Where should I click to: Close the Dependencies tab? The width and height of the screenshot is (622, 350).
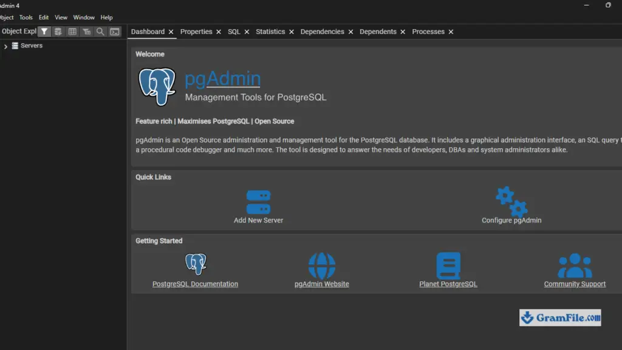(x=350, y=32)
